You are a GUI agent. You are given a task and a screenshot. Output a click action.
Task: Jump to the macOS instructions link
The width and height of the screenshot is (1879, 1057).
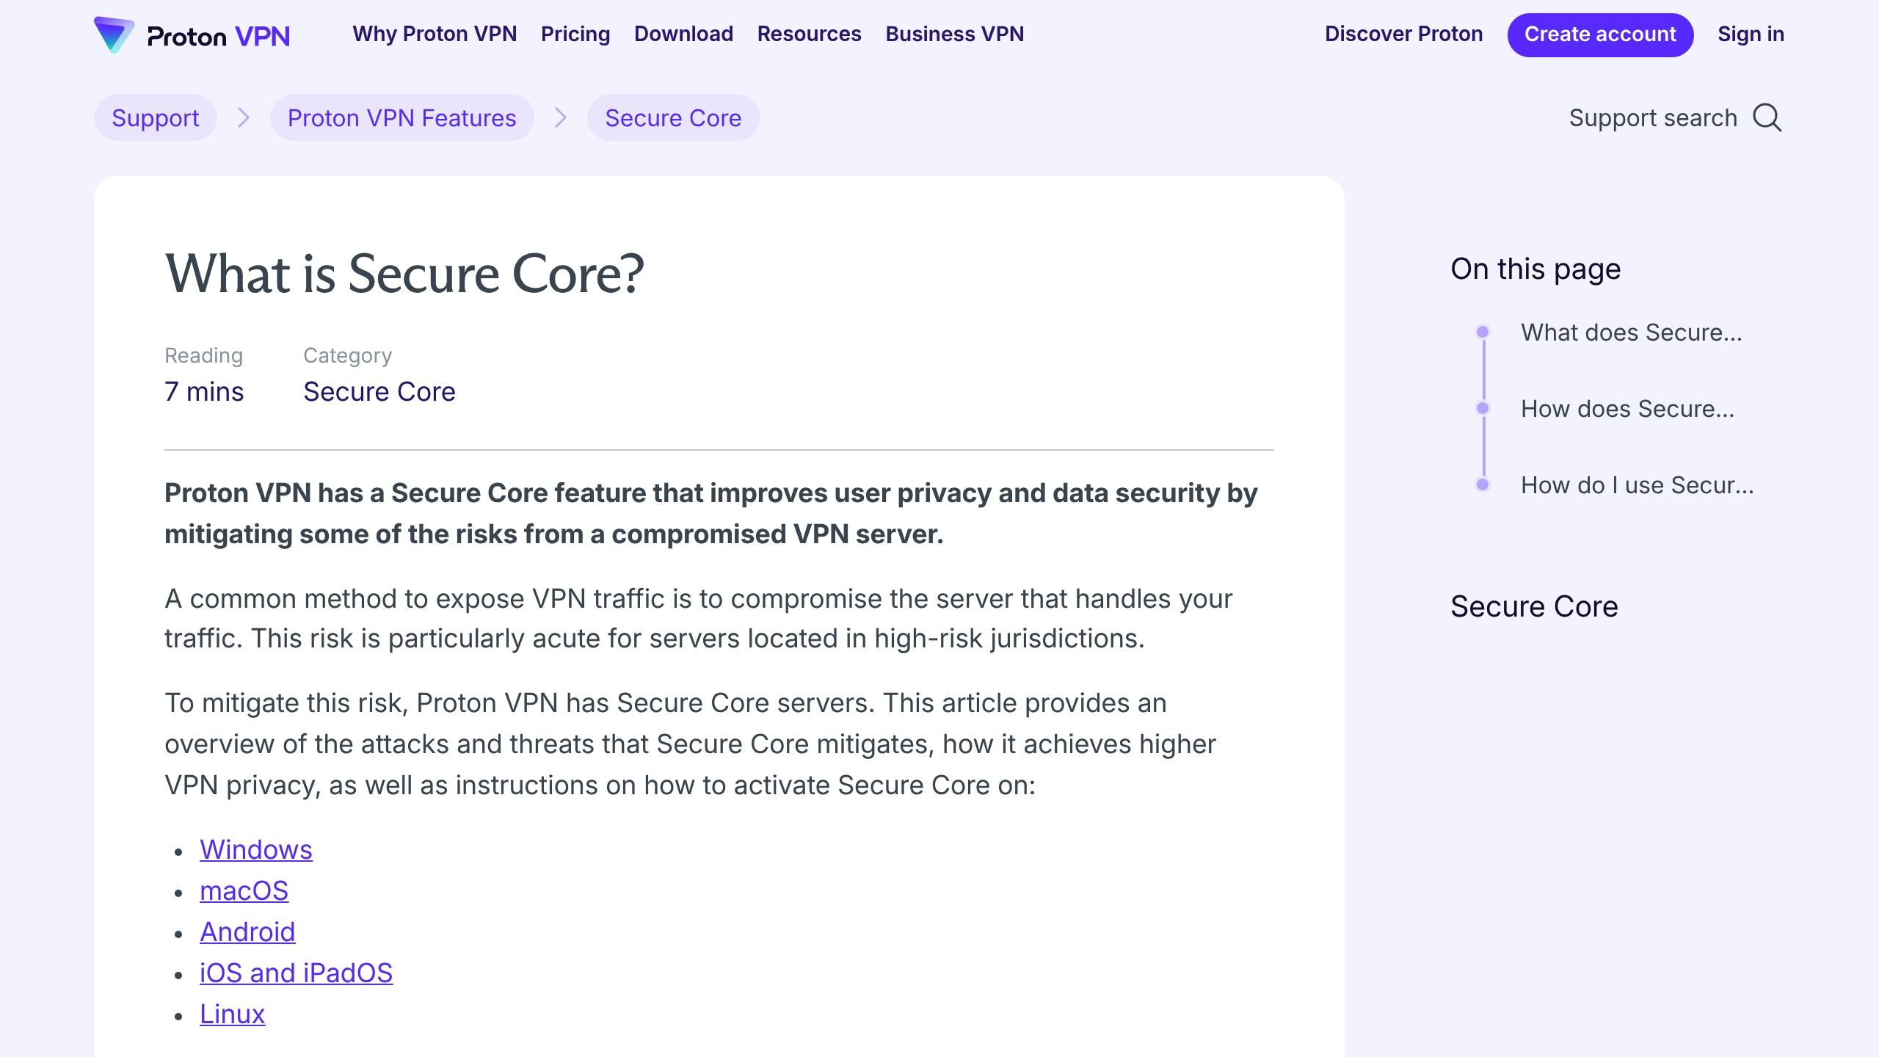pos(244,890)
